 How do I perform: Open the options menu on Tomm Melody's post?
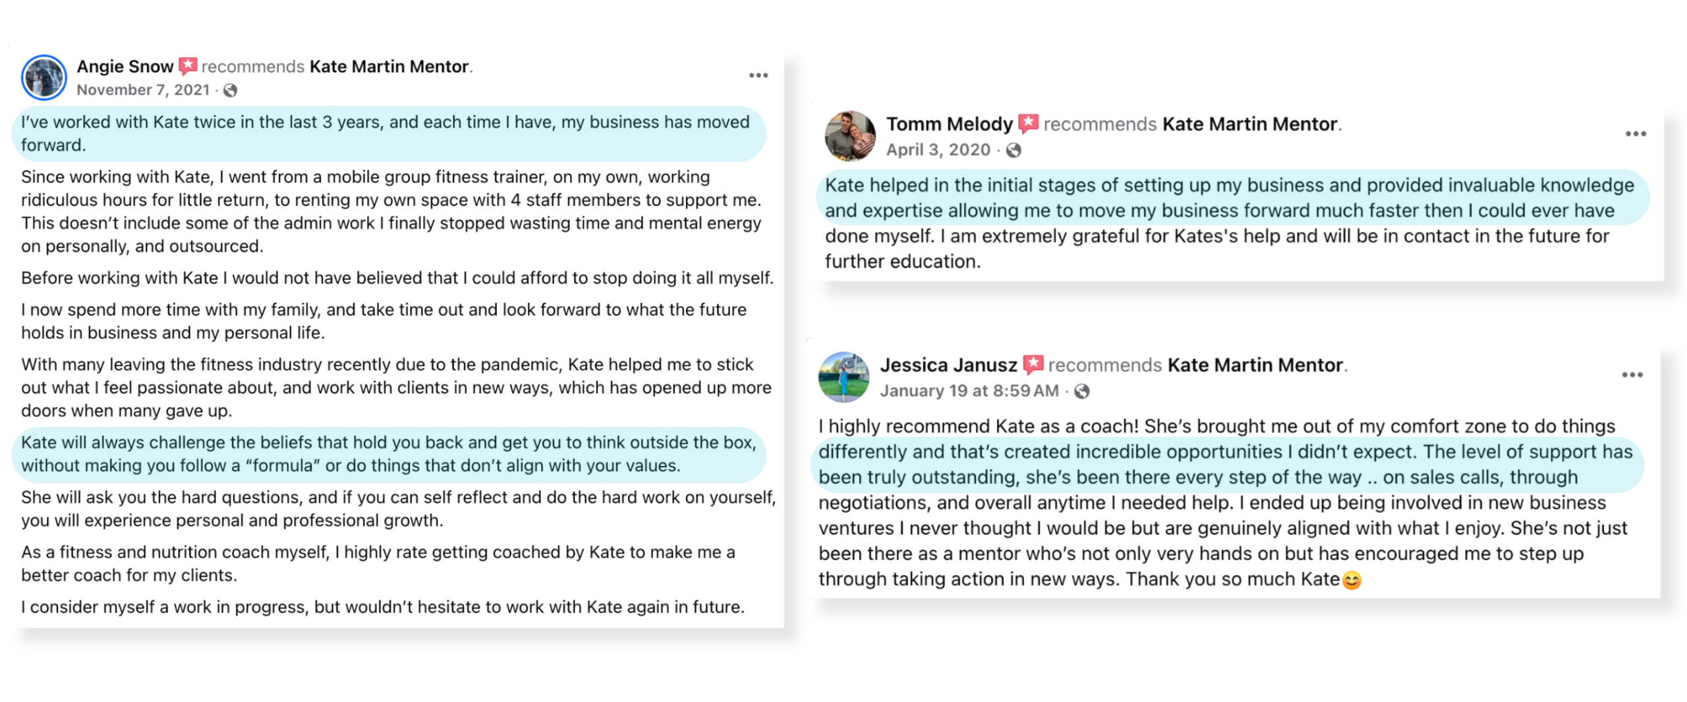(x=1635, y=134)
